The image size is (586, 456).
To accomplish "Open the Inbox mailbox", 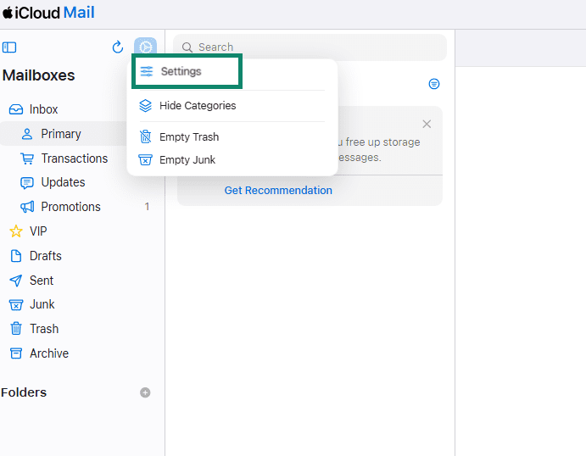I will [43, 109].
